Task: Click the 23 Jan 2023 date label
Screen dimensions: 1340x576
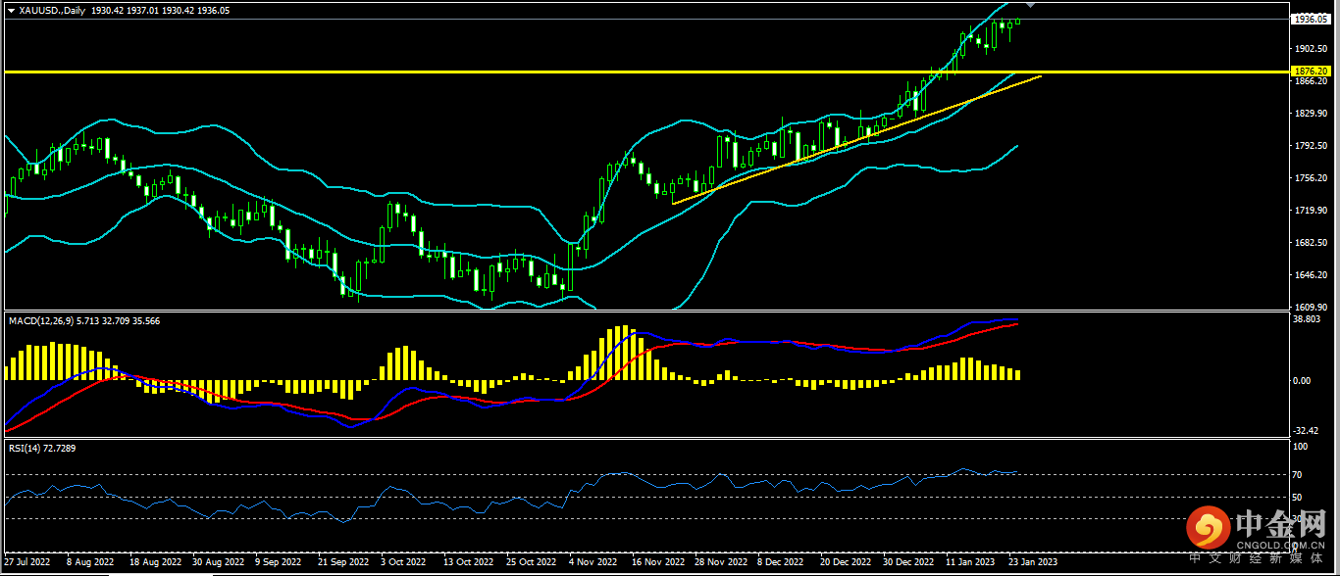Action: point(1034,562)
